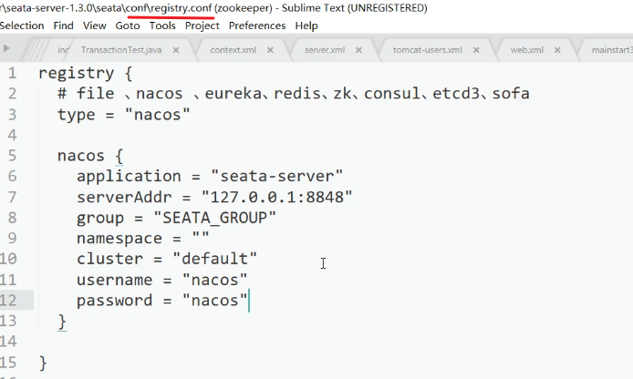Image resolution: width=633 pixels, height=379 pixels.
Task: Open the Goto menu
Action: [x=128, y=26]
